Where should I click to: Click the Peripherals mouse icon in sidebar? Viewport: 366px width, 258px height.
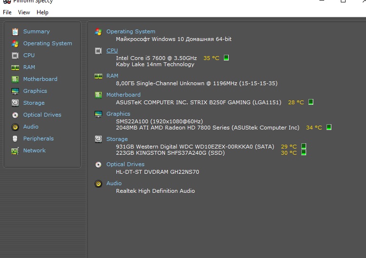point(15,139)
